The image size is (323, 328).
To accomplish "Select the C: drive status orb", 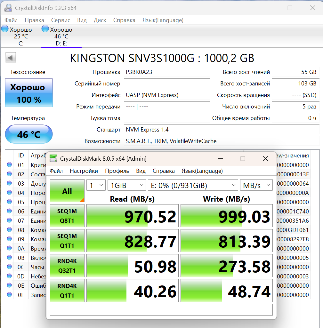I will coord(5,29).
